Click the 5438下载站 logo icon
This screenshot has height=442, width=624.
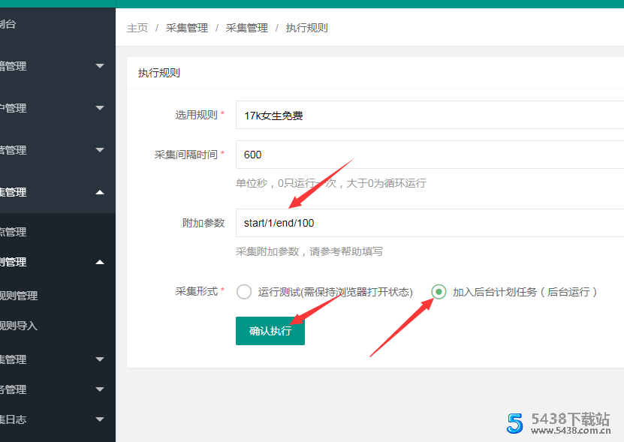pos(514,422)
